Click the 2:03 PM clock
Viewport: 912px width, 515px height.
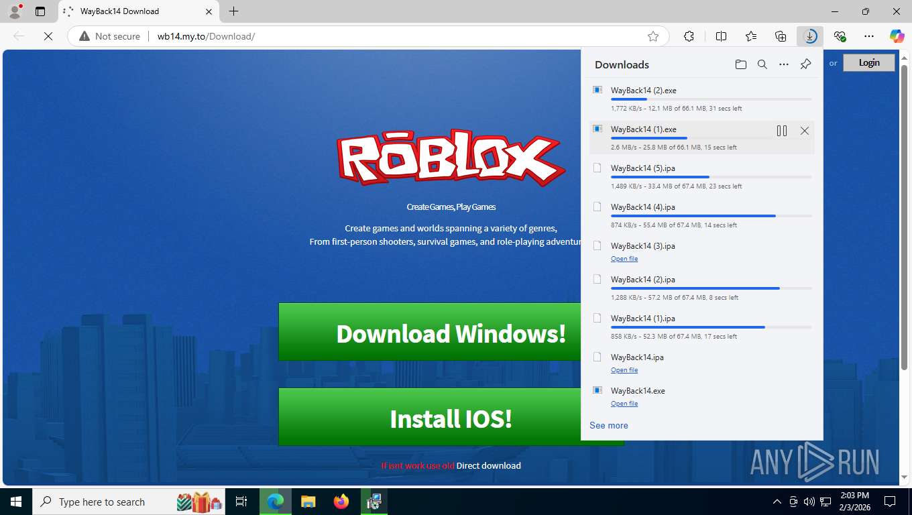coord(854,496)
